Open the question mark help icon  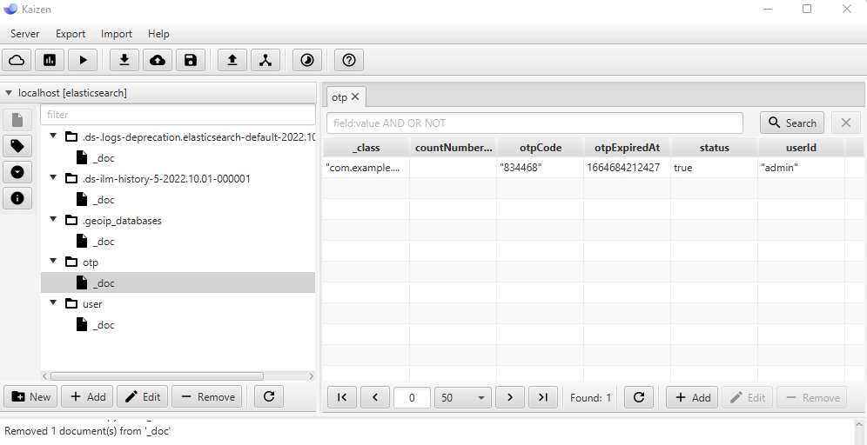(x=349, y=60)
